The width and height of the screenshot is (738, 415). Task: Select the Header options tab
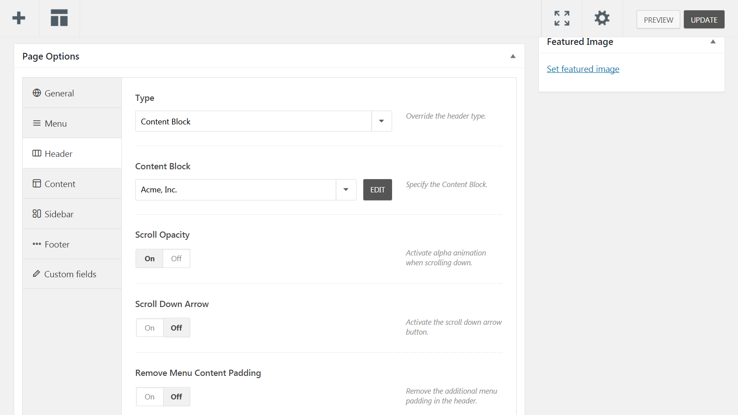click(x=72, y=153)
